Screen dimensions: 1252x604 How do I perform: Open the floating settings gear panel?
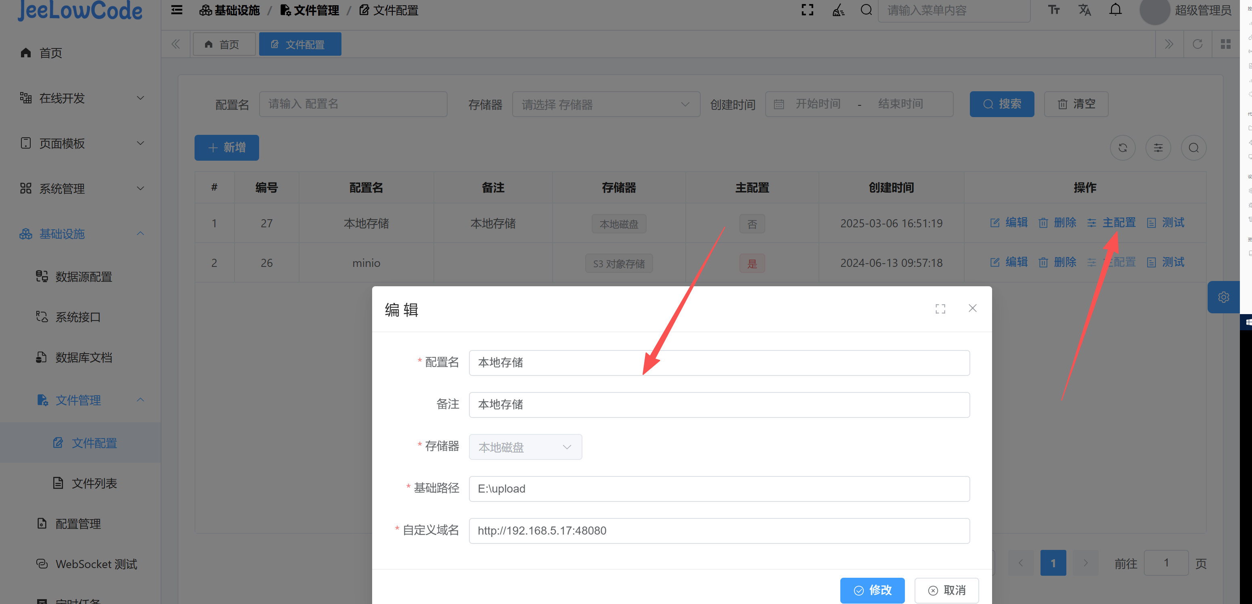pos(1223,297)
